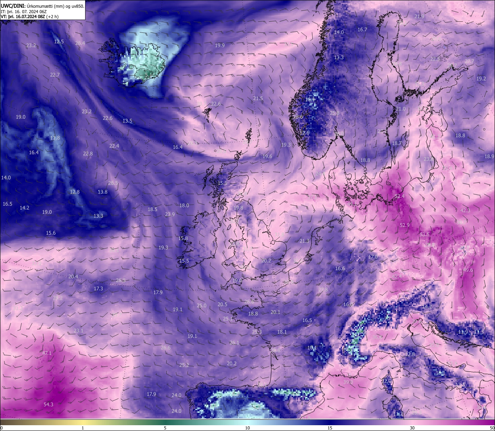495x431 pixels.
Task: Click the 13.8 value label
Action: pyautogui.click(x=102, y=192)
